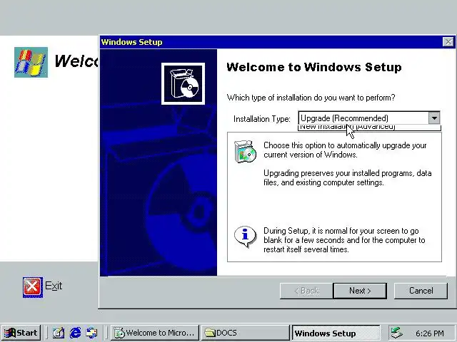Click the Show Desktop quick launch icon

(59, 333)
